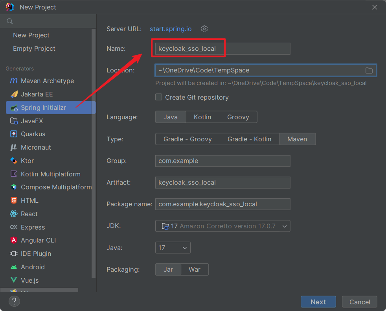Click the Cancel button
This screenshot has width=386, height=311.
coord(359,302)
